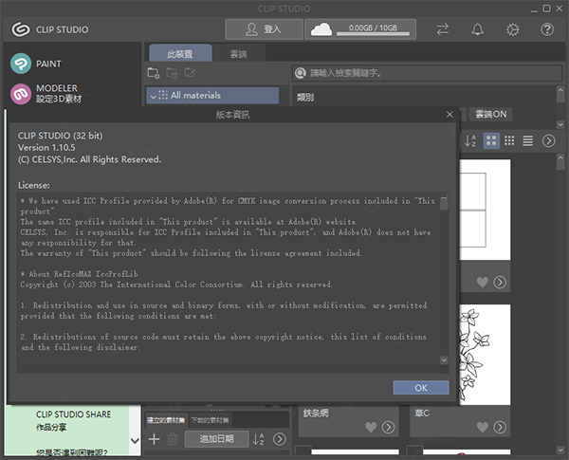Switch to list view layout
Viewport: 569px width, 460px height.
click(527, 140)
